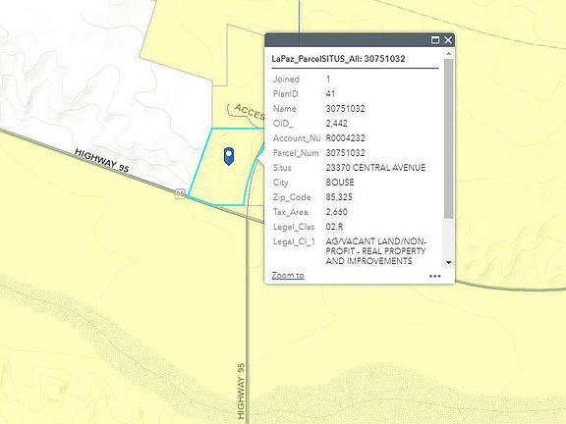Open the popup's three-dot actions menu
Viewport: 566px width, 424px height.
[x=434, y=276]
